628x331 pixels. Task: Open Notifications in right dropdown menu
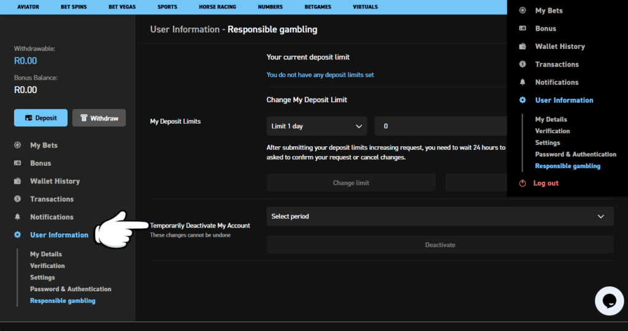point(557,83)
